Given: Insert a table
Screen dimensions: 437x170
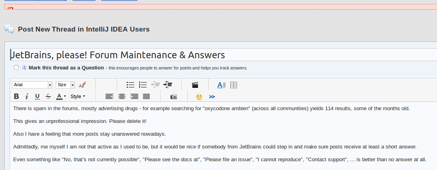Looking at the screenshot, I should 233,85.
